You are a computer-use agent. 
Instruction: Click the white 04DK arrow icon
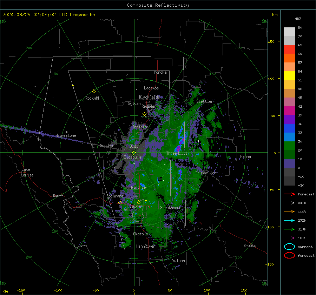289,203
